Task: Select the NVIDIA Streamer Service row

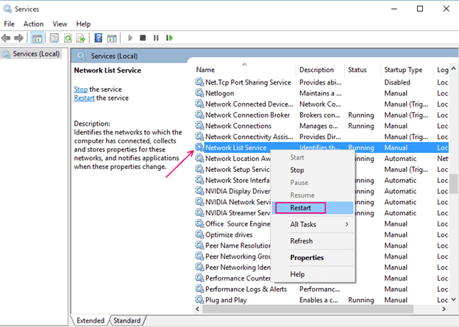Action: click(x=321, y=213)
